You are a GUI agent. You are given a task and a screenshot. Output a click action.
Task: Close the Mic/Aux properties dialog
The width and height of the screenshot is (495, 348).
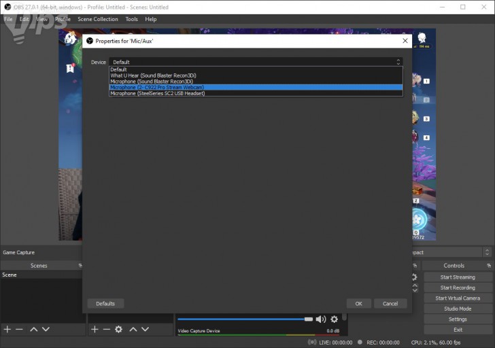pos(405,41)
